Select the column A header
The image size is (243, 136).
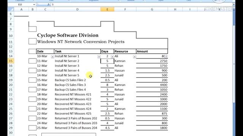pos(21,9)
